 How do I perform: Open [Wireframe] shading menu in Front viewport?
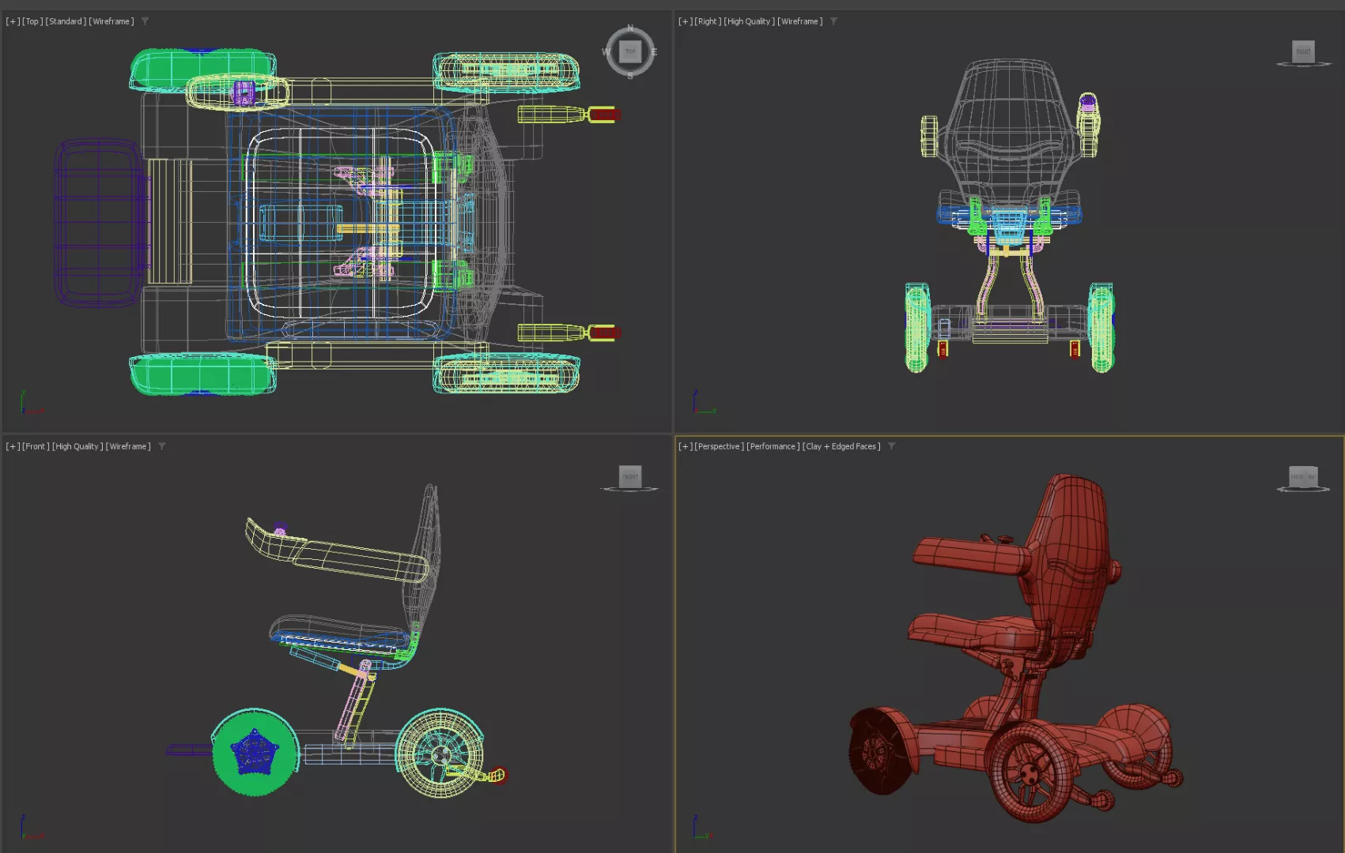coord(128,446)
